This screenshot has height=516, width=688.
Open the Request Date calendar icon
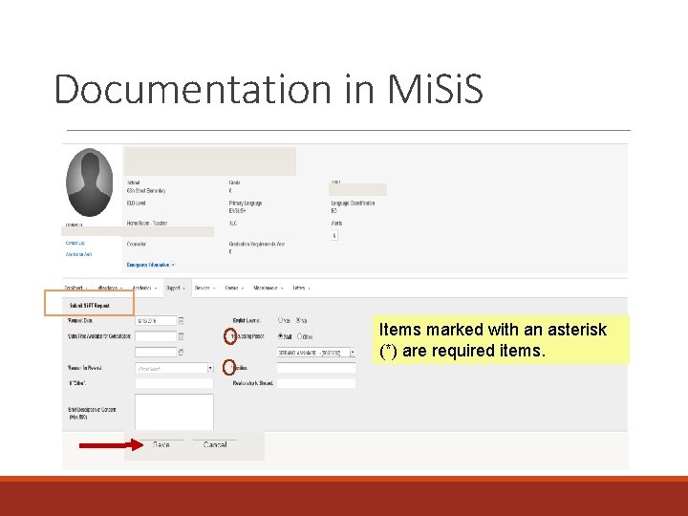(182, 321)
